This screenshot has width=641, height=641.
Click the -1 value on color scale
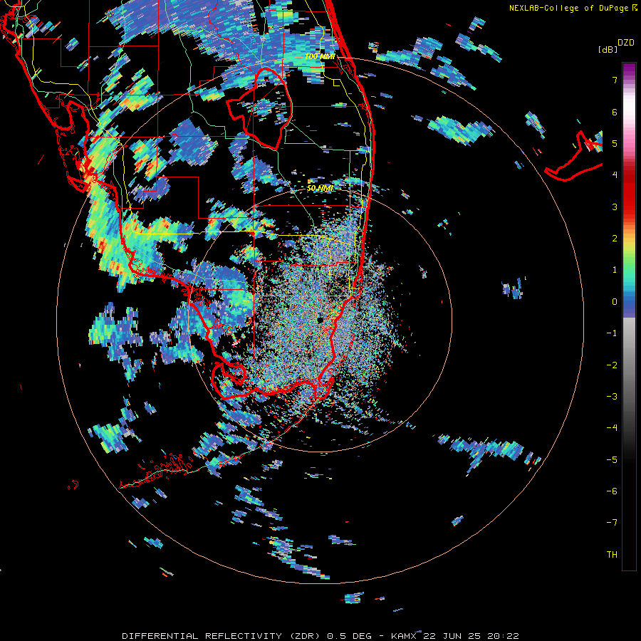point(612,333)
